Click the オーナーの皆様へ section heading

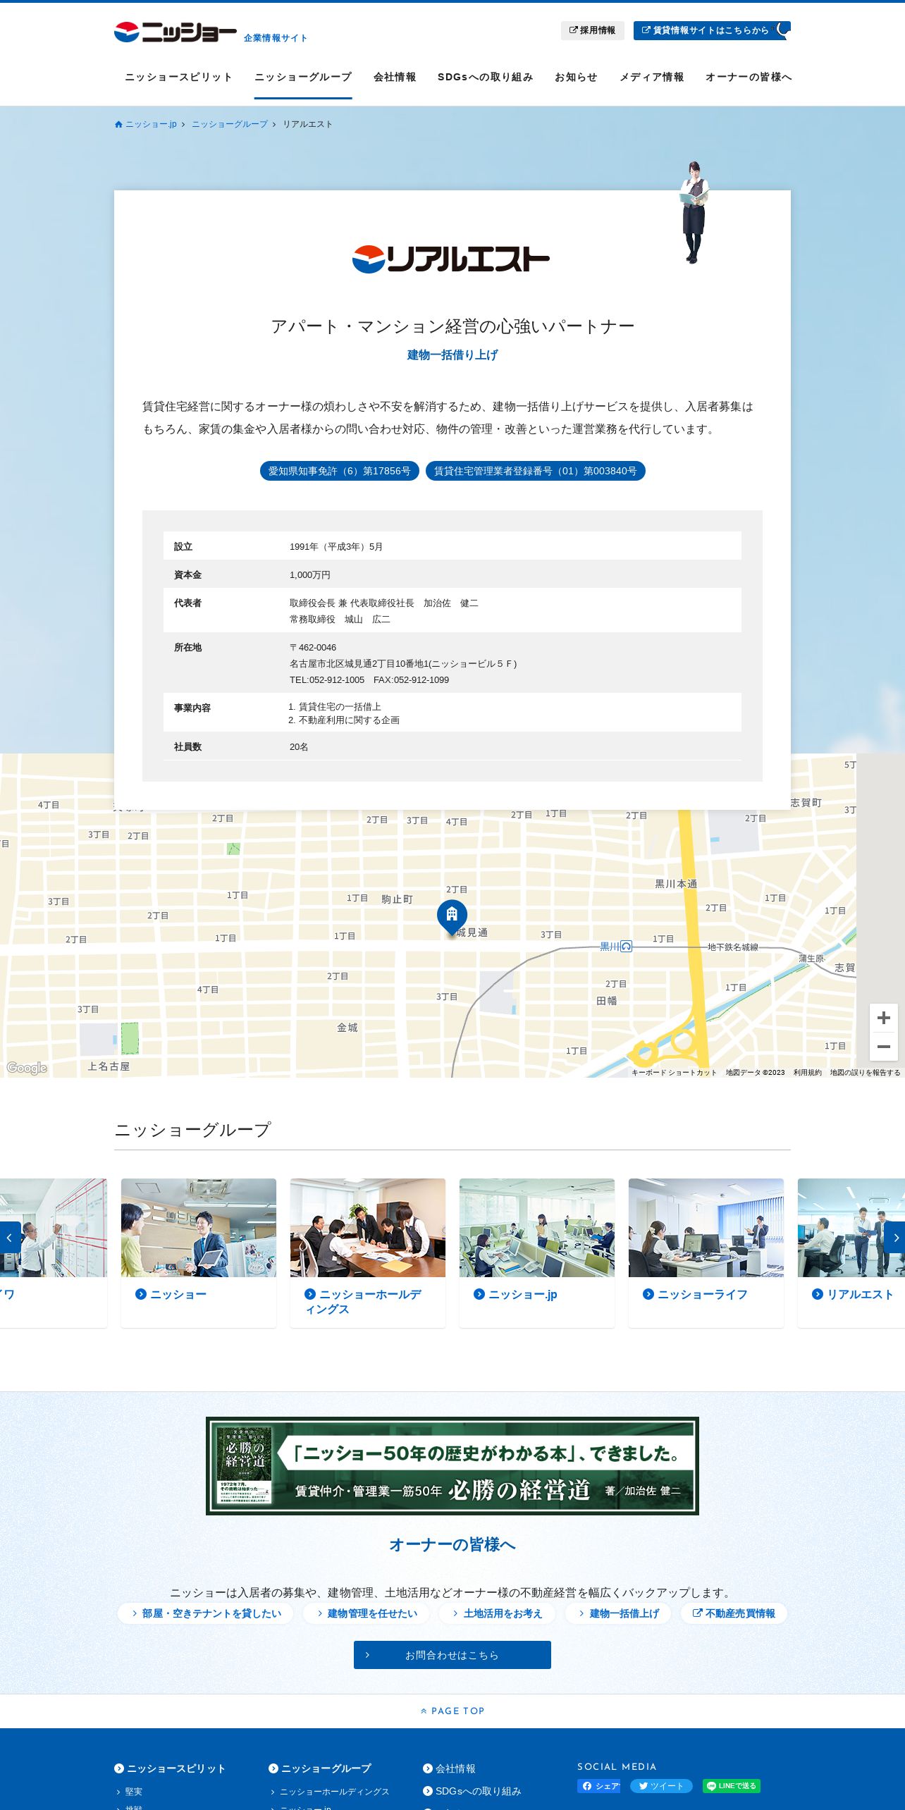coord(453,1545)
